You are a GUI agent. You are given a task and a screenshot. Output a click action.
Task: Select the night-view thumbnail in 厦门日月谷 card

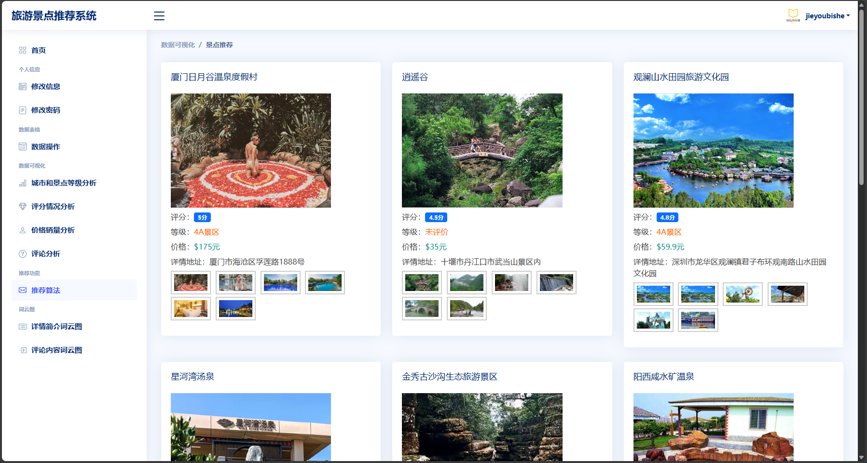pyautogui.click(x=235, y=309)
